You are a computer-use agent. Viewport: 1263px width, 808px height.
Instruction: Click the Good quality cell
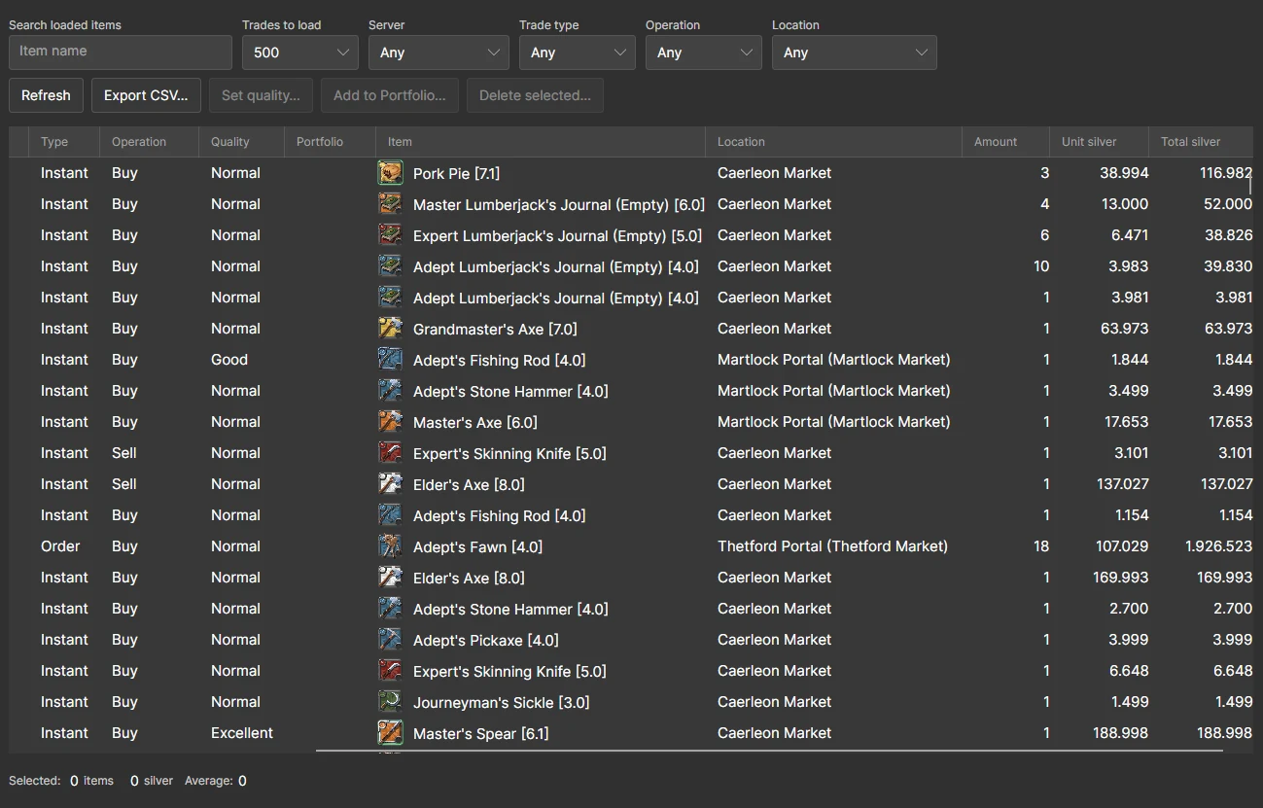(x=229, y=360)
